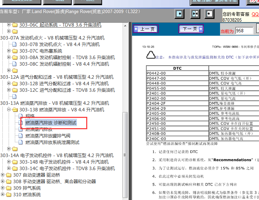Screen dimensions: 259x200
Task: Select 303-13A 燃油蒸汽排放 机械增压型 item
Action: click(54, 103)
